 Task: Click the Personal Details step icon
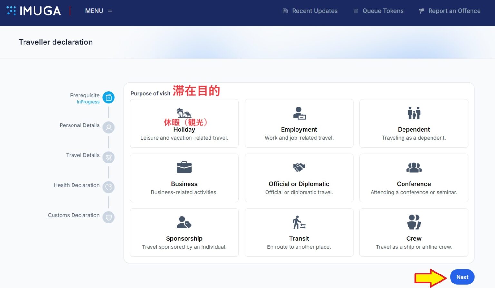(x=109, y=127)
